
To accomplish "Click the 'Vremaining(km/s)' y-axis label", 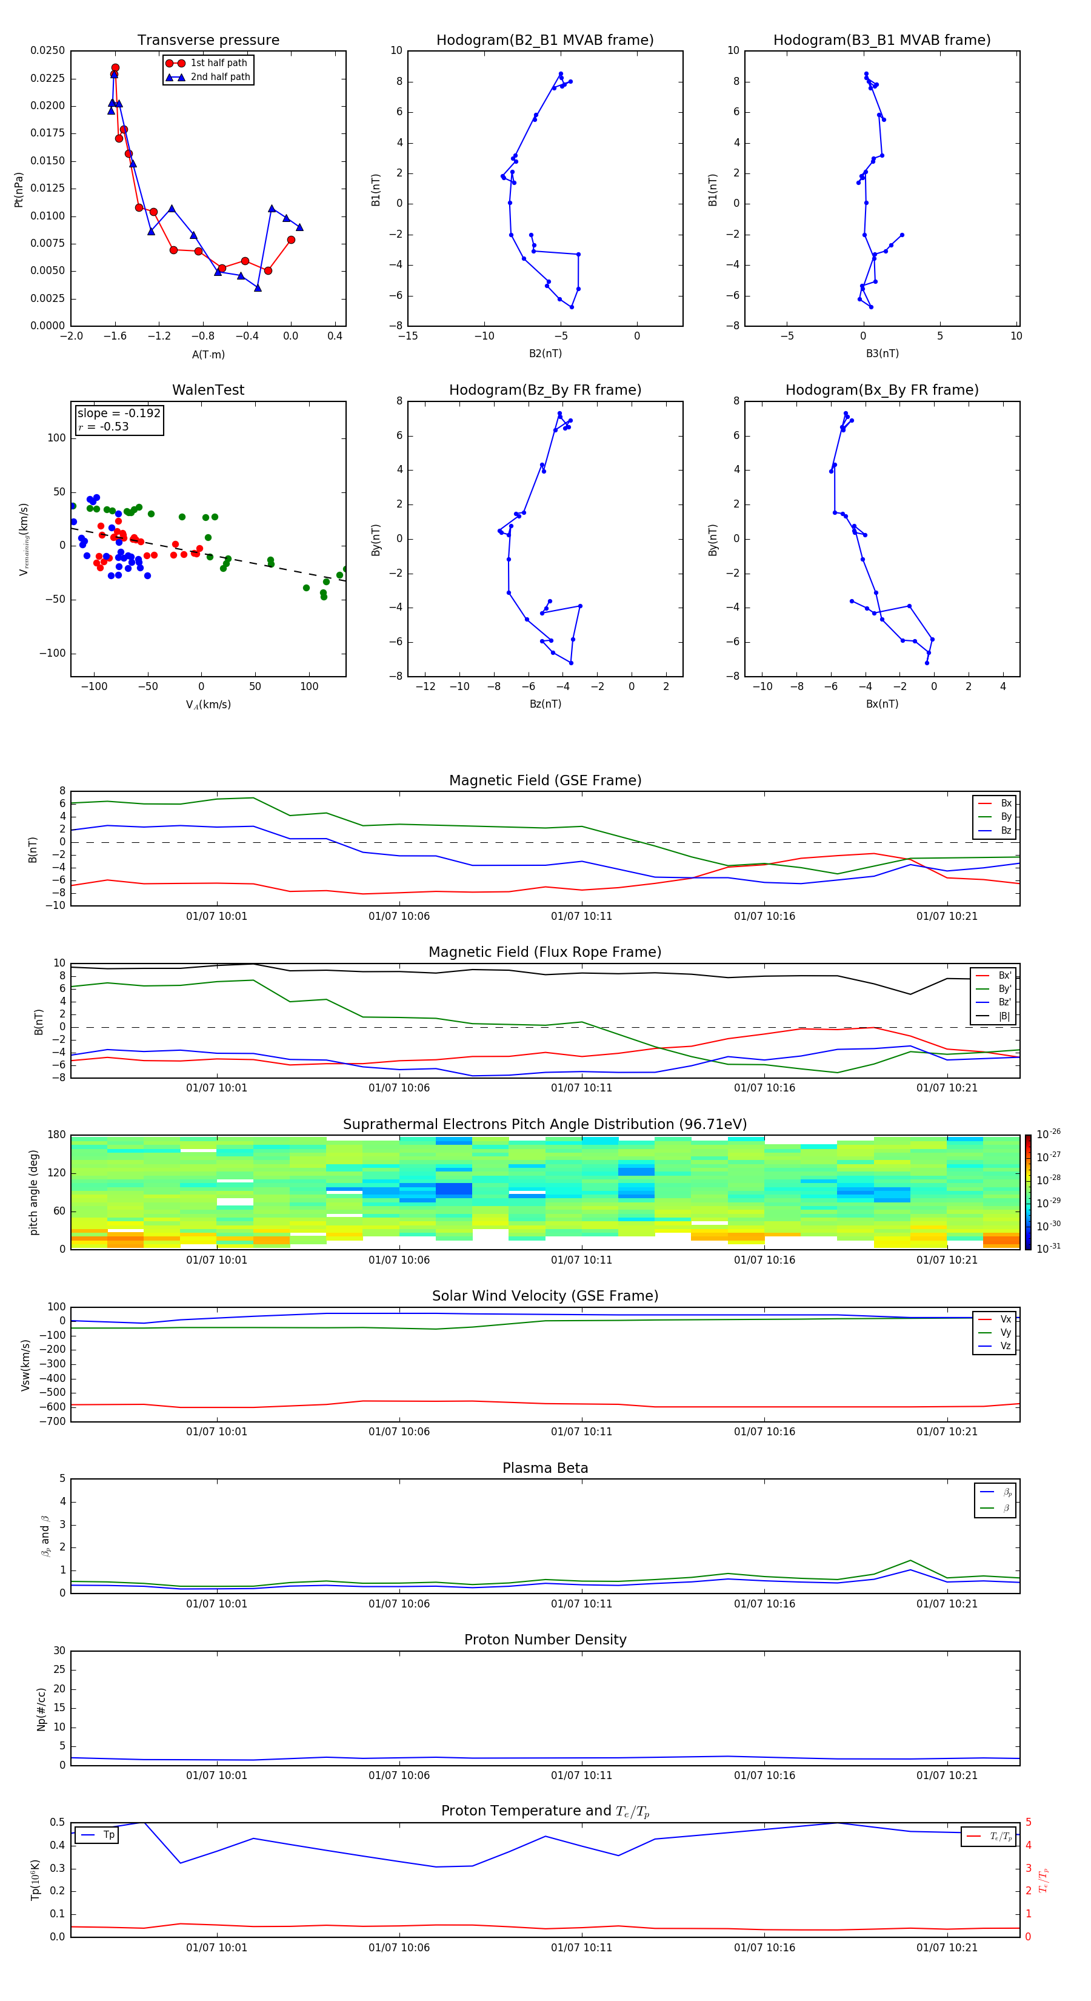I will pos(23,539).
